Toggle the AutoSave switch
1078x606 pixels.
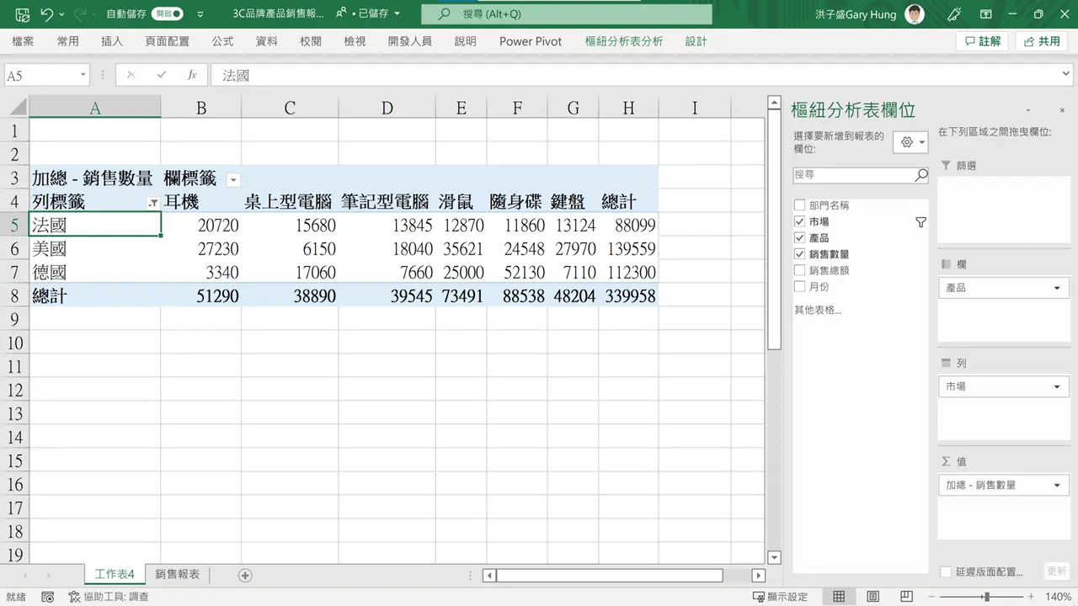tap(168, 14)
